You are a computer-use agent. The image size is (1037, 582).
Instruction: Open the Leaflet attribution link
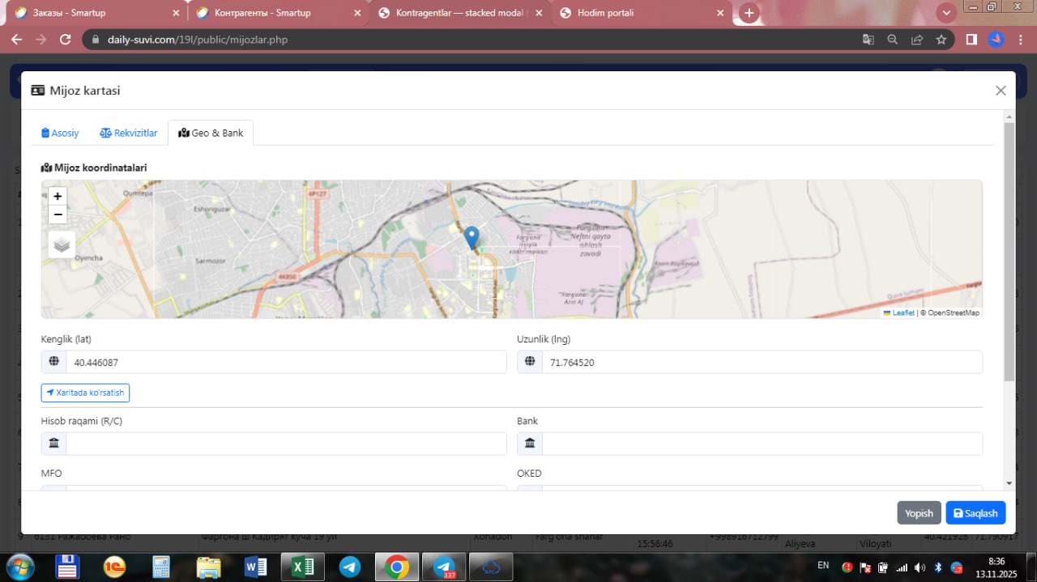click(903, 312)
